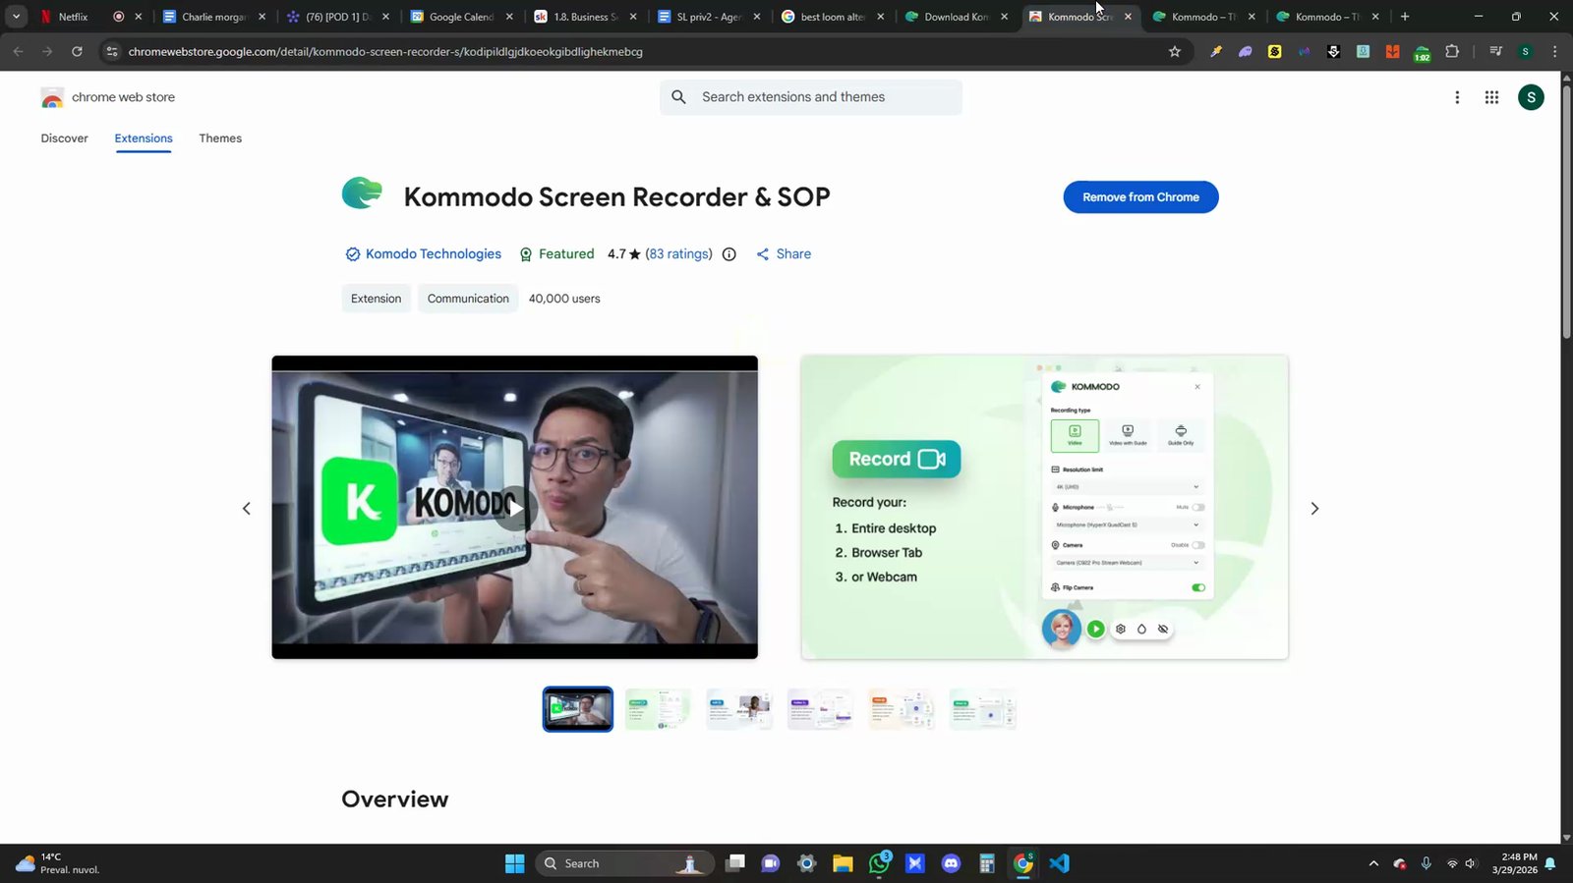Go to the previous screenshot in carousel
This screenshot has width=1573, height=883.
pos(247,509)
